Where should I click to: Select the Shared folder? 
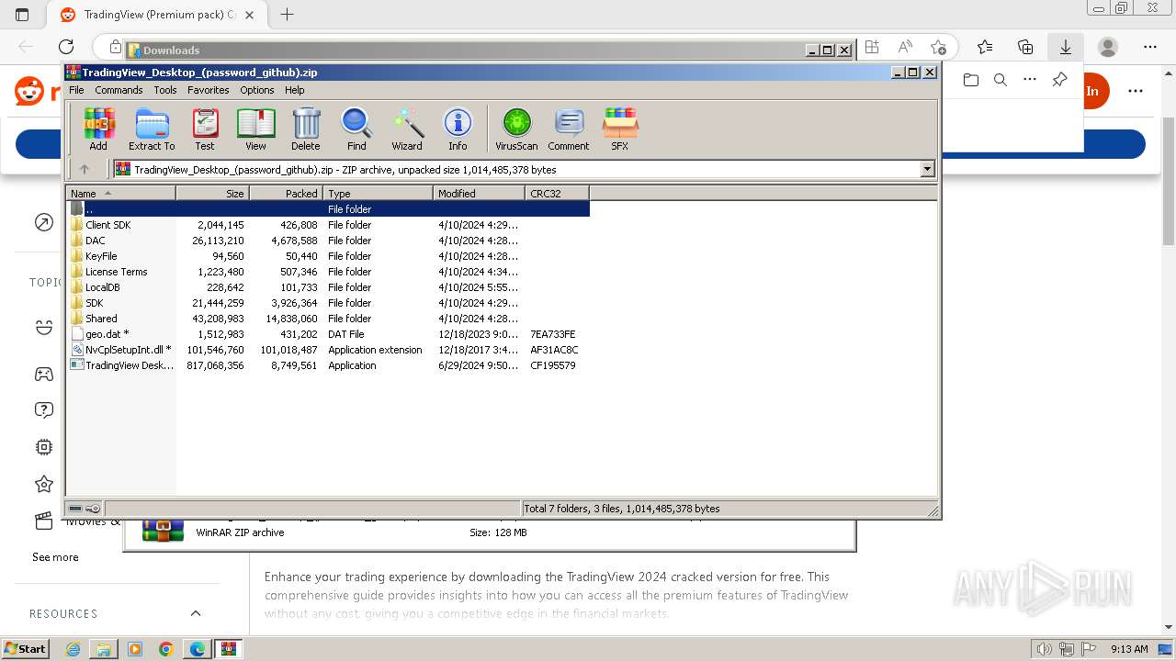click(x=328, y=319)
